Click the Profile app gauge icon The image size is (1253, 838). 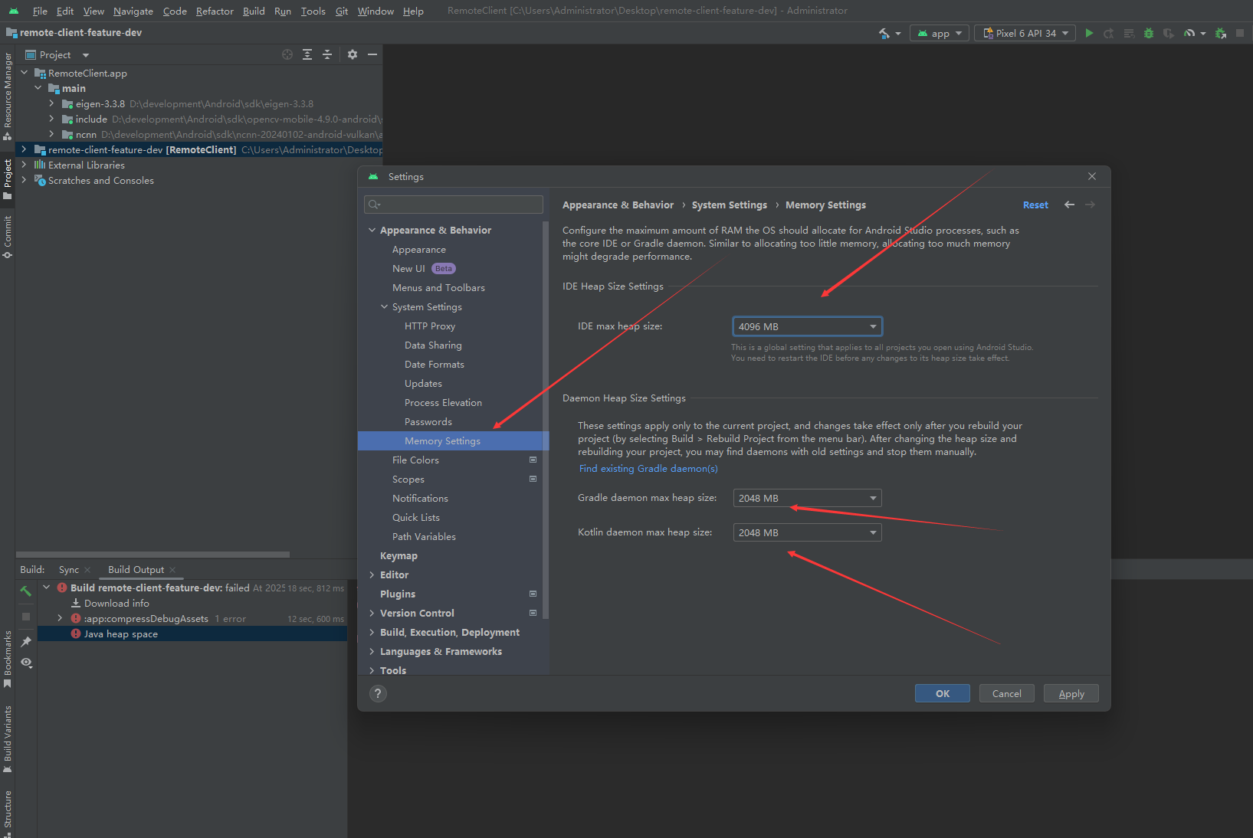[1189, 33]
